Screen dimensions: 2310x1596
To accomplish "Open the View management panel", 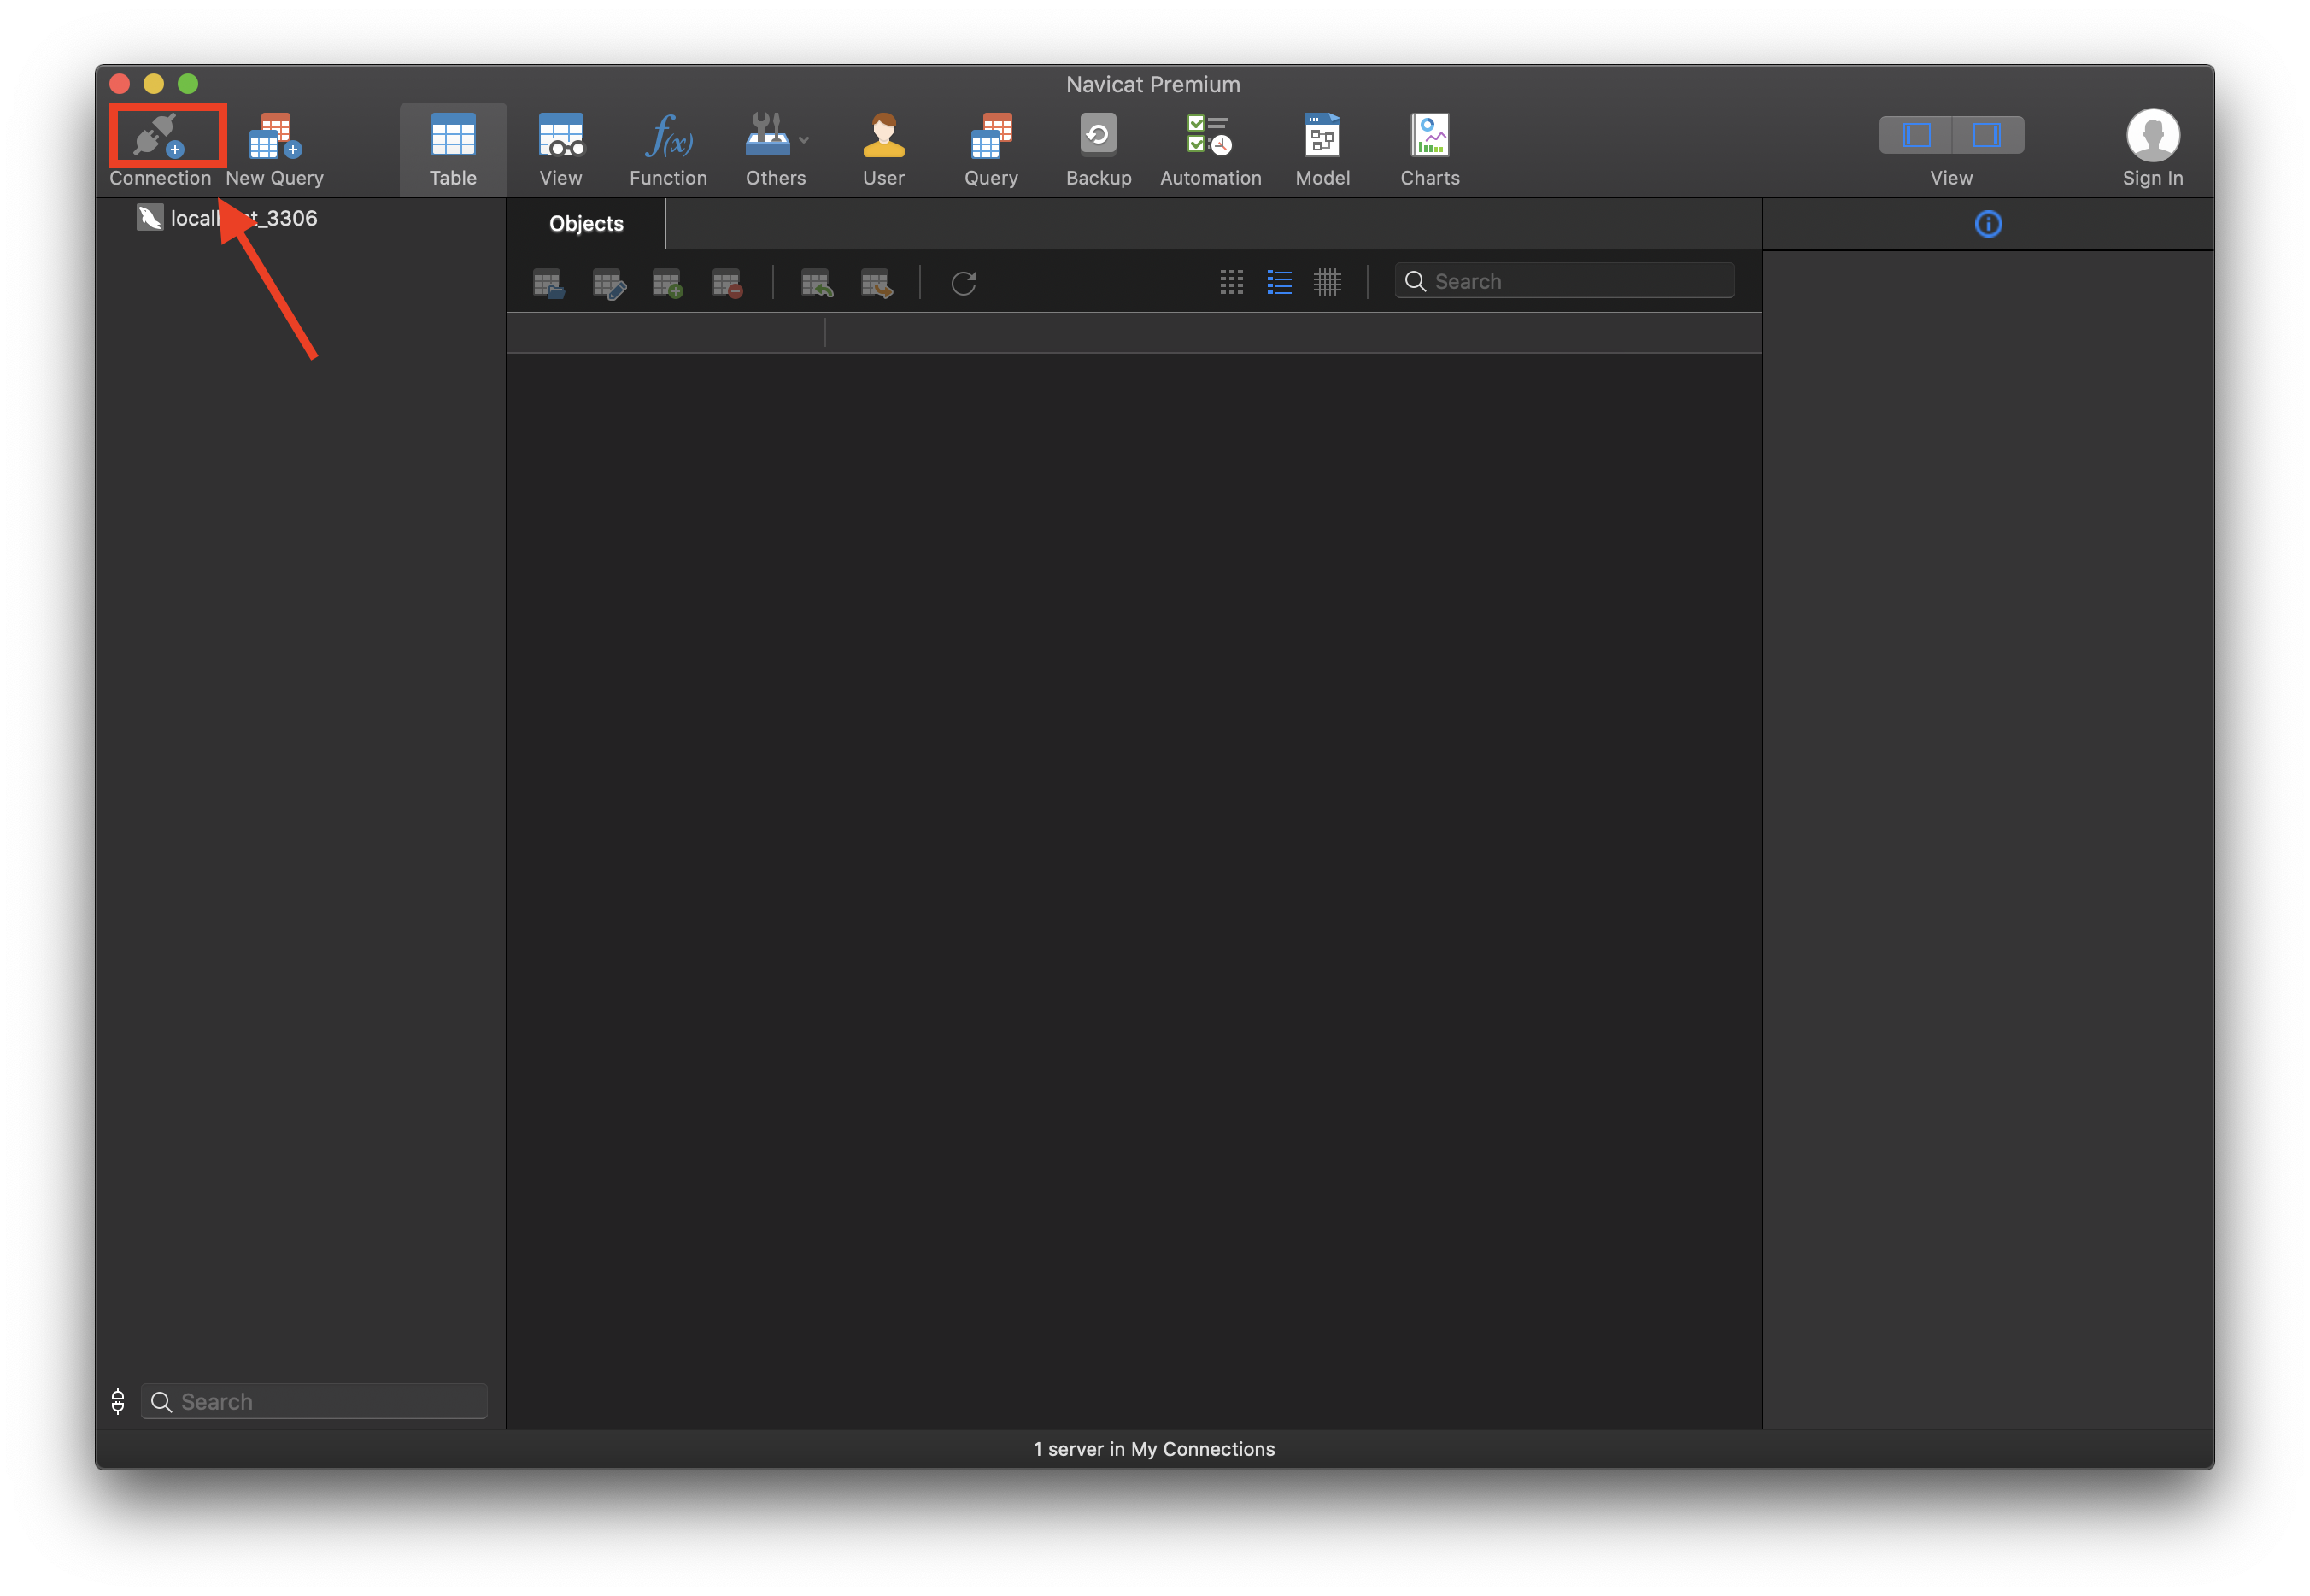I will coord(558,146).
